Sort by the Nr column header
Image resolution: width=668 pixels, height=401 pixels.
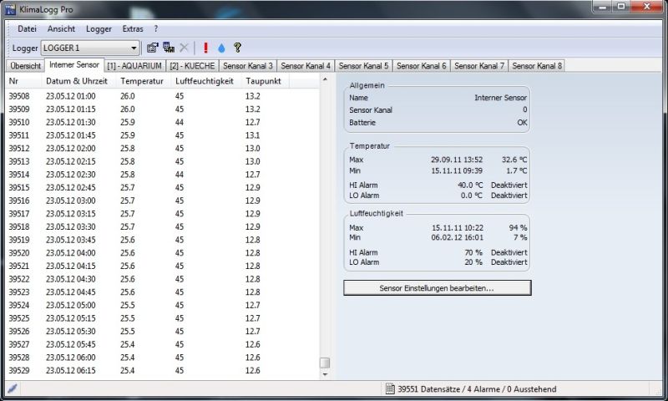[x=23, y=81]
